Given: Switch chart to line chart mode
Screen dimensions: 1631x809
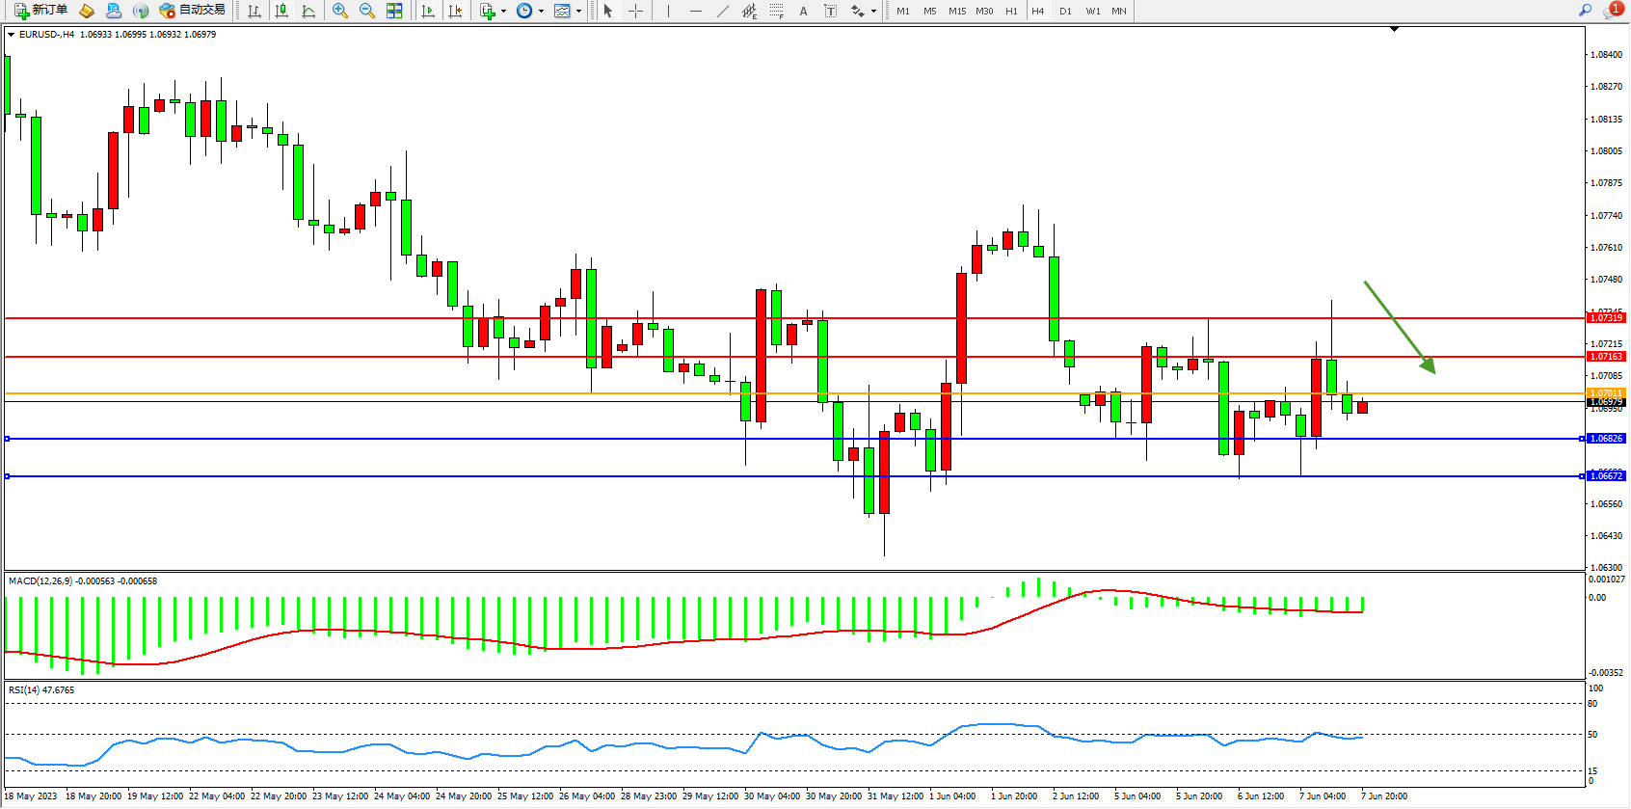Looking at the screenshot, I should point(308,11).
